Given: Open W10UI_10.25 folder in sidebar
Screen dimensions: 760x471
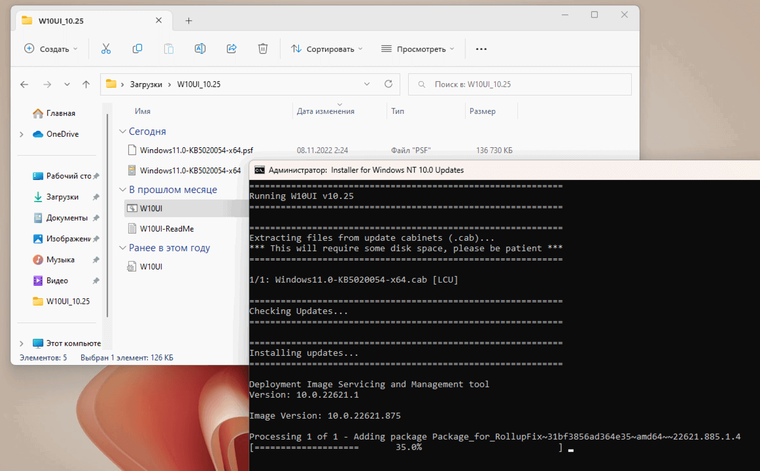Looking at the screenshot, I should pos(61,302).
